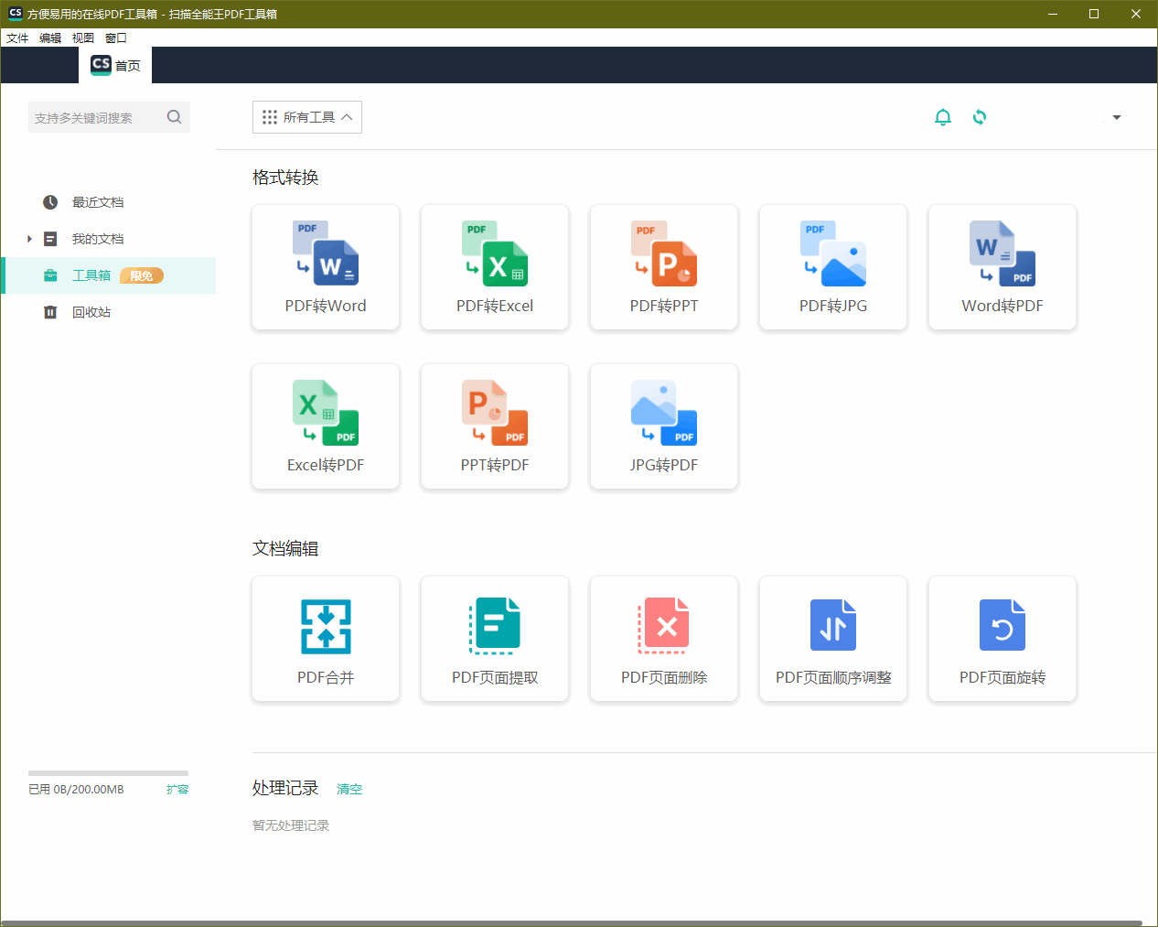Open the 所有工具 dropdown
1158x927 pixels.
tap(306, 117)
